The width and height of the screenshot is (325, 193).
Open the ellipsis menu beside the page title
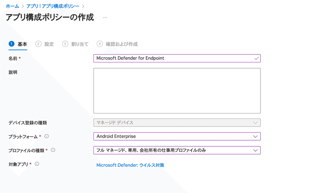tap(105, 17)
